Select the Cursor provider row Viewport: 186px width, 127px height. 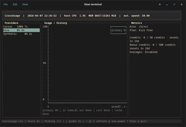pyautogui.click(x=21, y=27)
